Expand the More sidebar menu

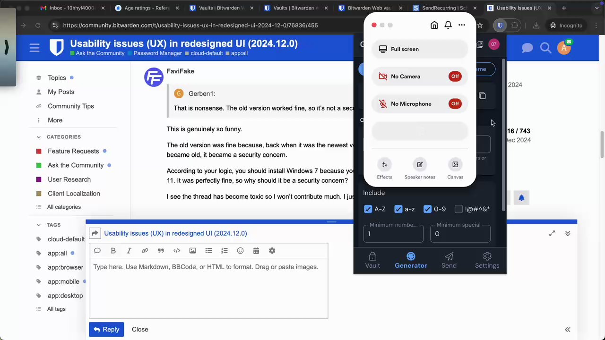[55, 120]
